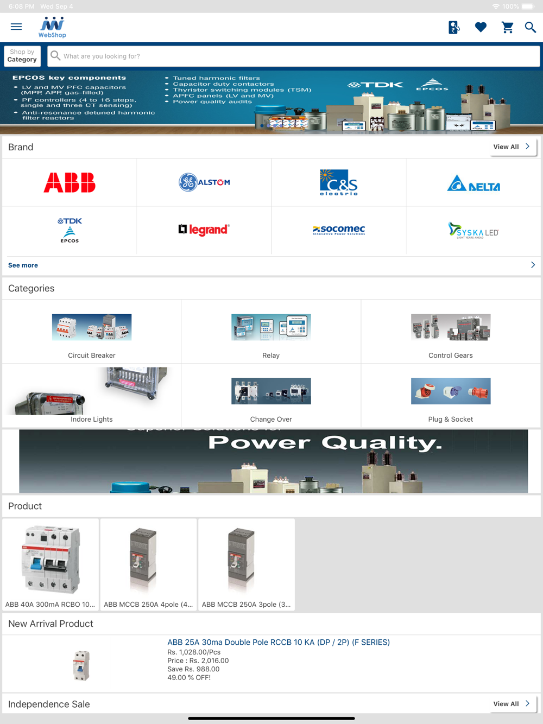Tap the 'Price : Rs. 2,016.00' text

click(198, 661)
